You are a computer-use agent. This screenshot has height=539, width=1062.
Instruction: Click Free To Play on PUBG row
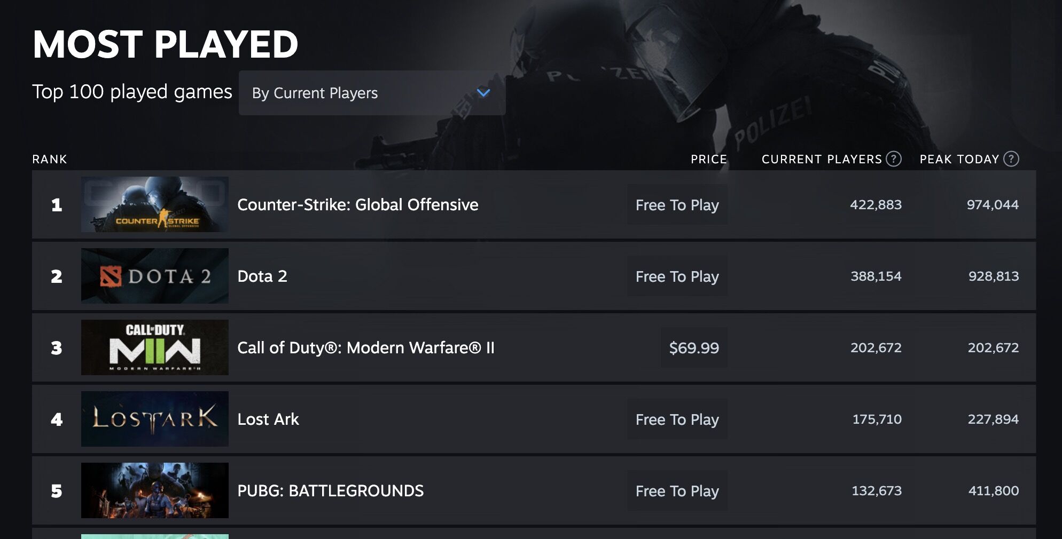point(677,491)
